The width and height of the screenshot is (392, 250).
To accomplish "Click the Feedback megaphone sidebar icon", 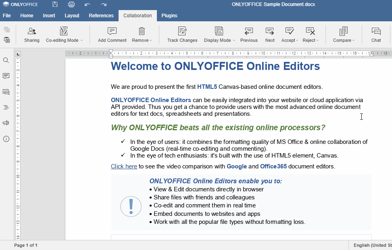I will click(6, 123).
